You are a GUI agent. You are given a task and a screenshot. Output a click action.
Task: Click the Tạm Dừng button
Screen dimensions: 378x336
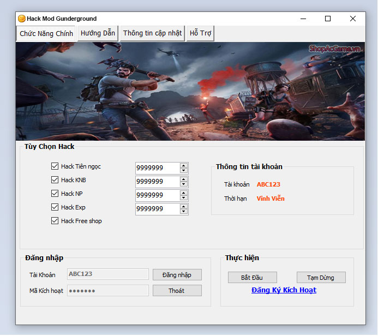321,278
